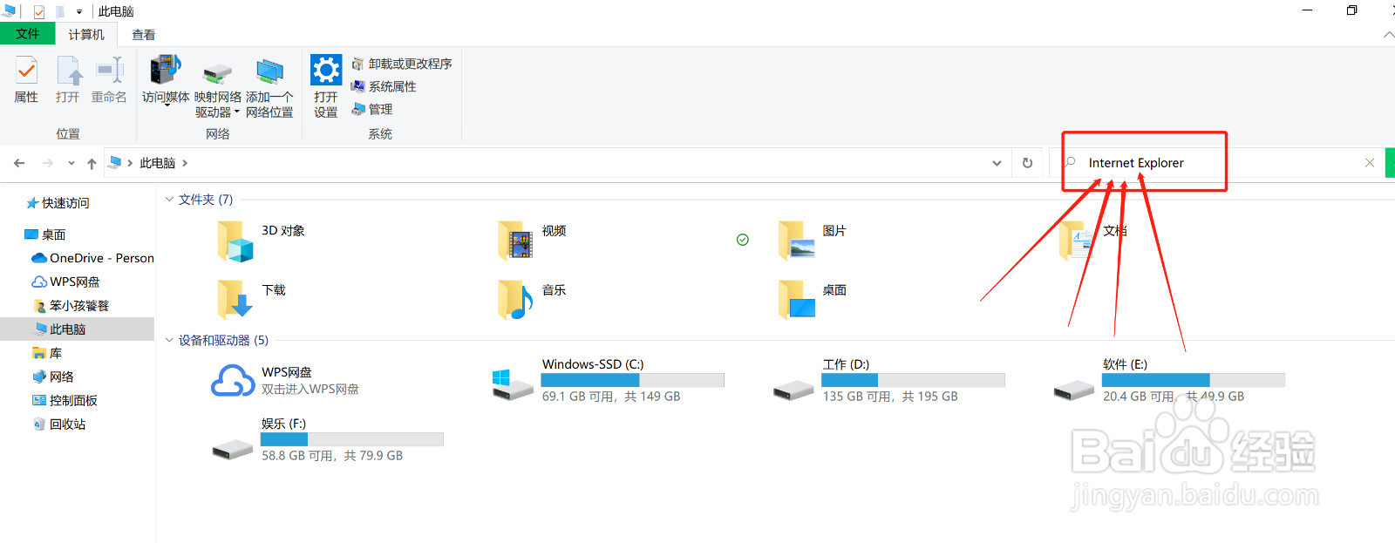Click Uninstall or change a program (卸载或更改程序)
The width and height of the screenshot is (1395, 543).
[x=401, y=64]
